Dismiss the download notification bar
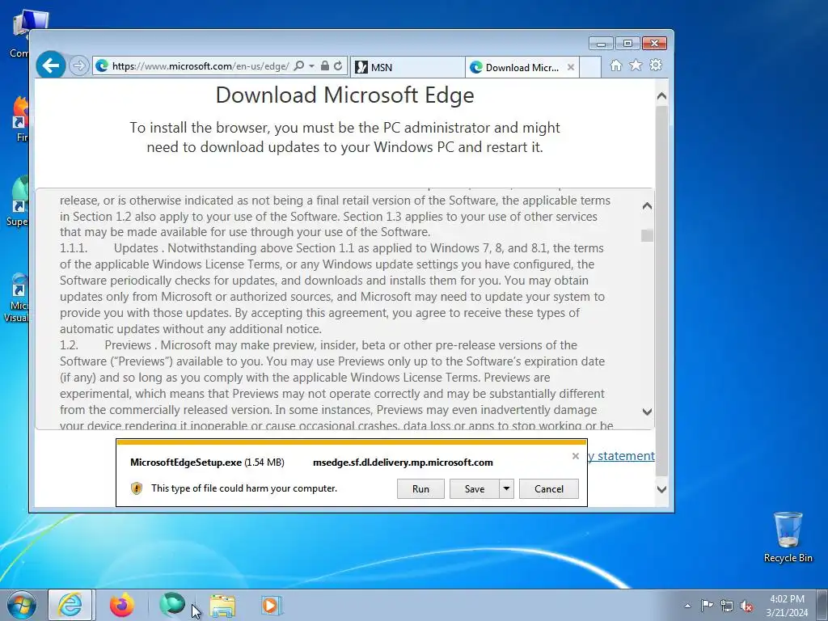The height and width of the screenshot is (621, 828). [576, 456]
